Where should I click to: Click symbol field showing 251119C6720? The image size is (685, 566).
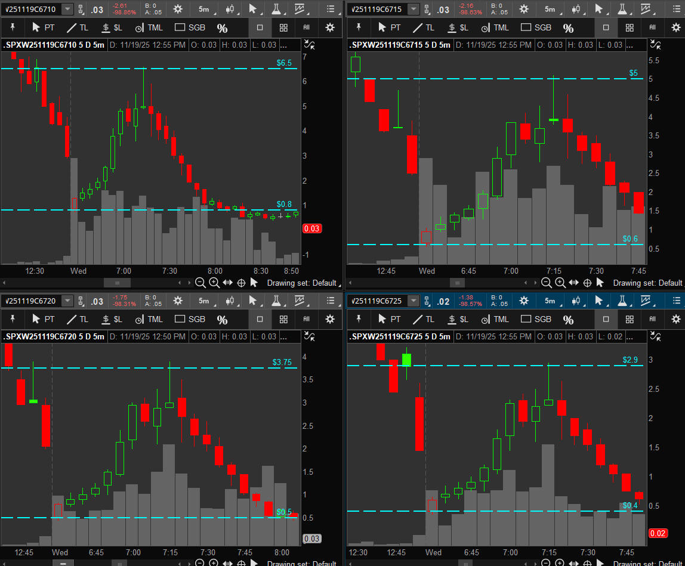pos(30,301)
